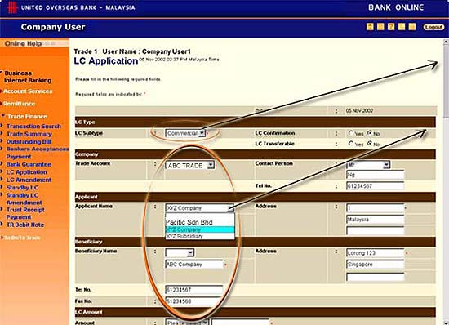Click beneficiary address field Lorong 123

pyautogui.click(x=376, y=253)
